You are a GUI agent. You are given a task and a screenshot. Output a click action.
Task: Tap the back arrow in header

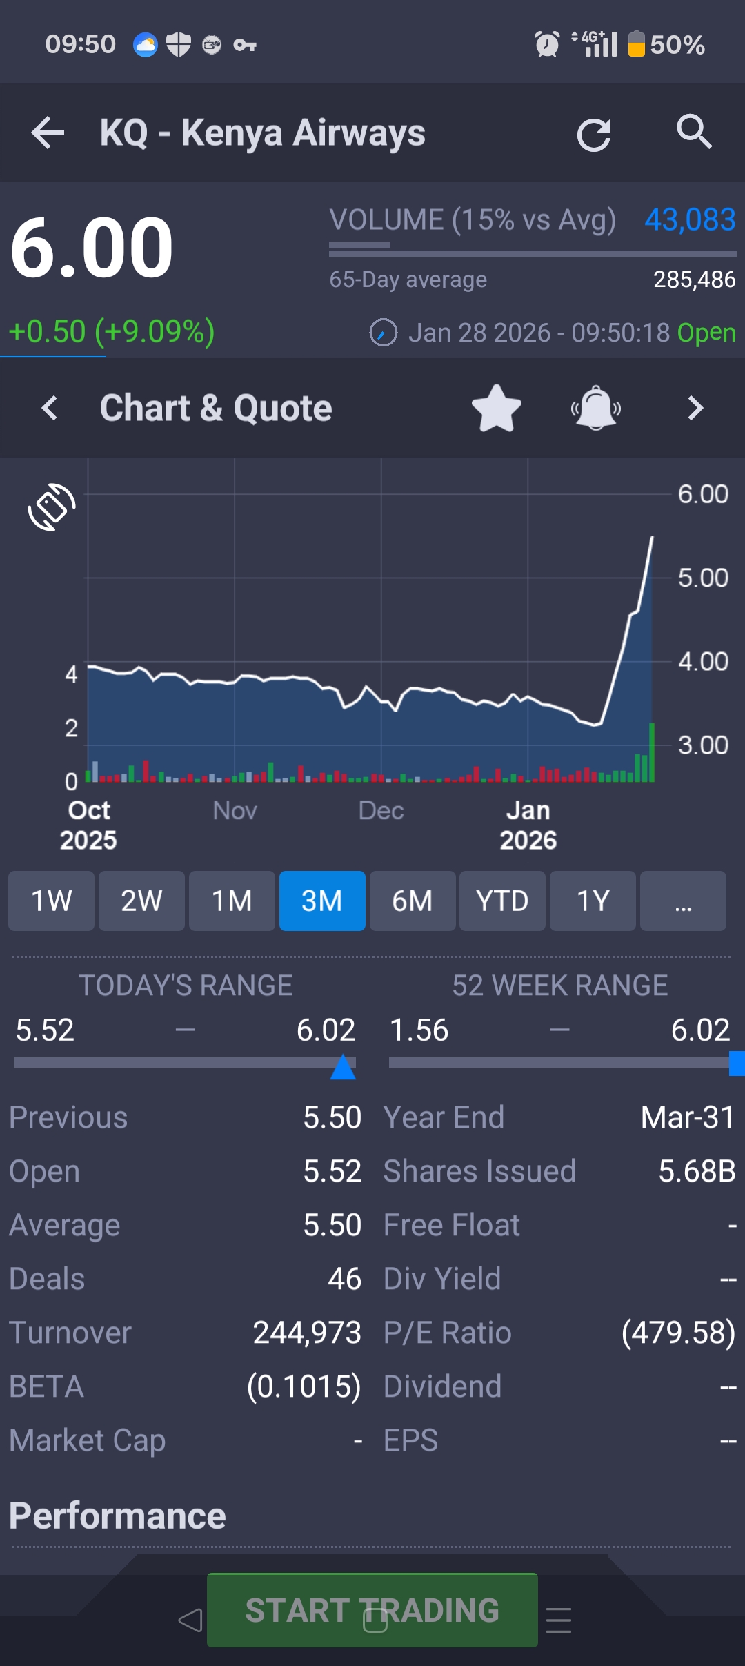tap(48, 133)
